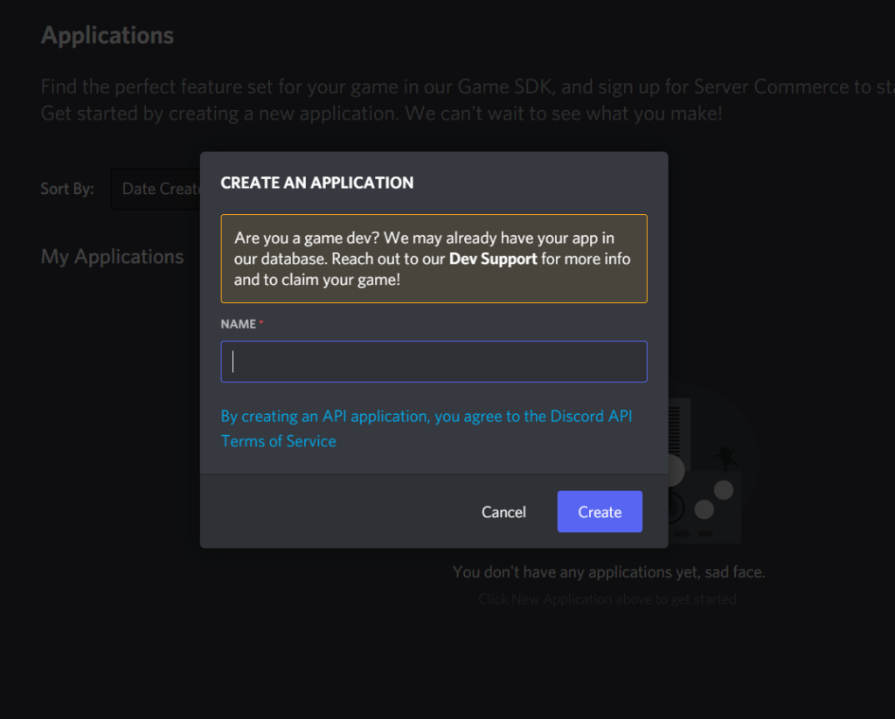Click the 'You don't have any applications yet' text
The width and height of the screenshot is (895, 719).
click(x=608, y=571)
